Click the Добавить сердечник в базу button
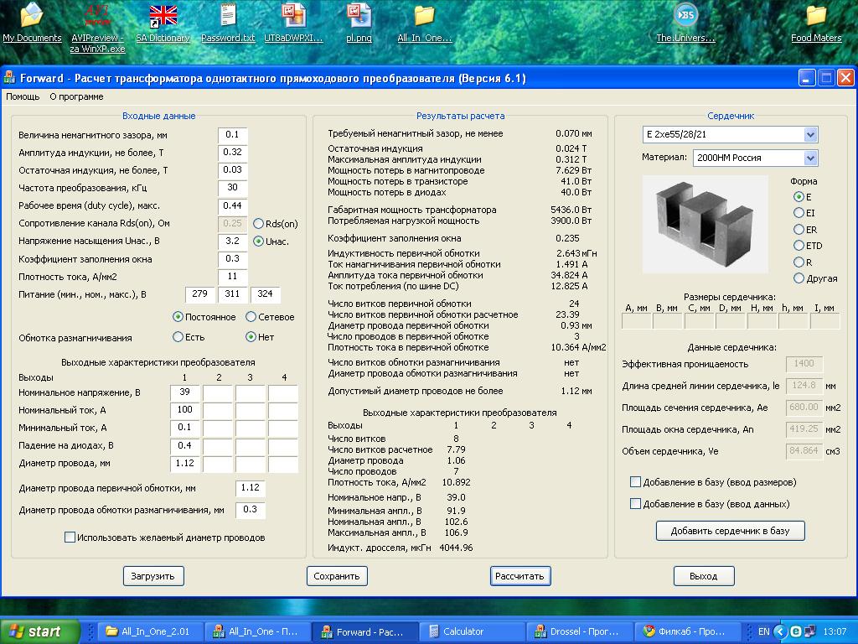This screenshot has height=644, width=858. click(x=730, y=531)
